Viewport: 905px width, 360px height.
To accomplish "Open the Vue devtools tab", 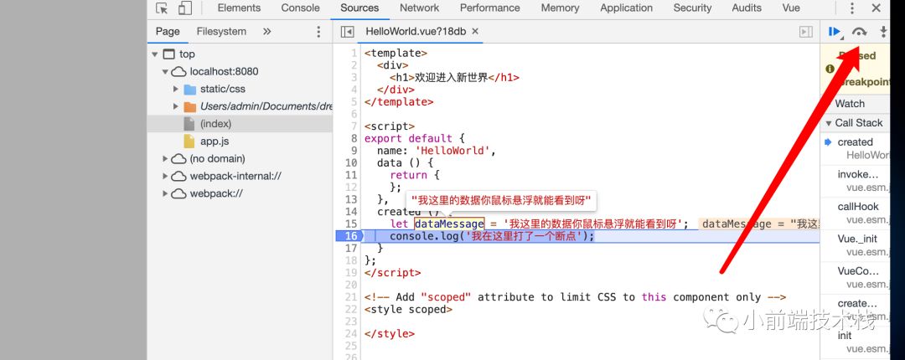I will click(791, 8).
